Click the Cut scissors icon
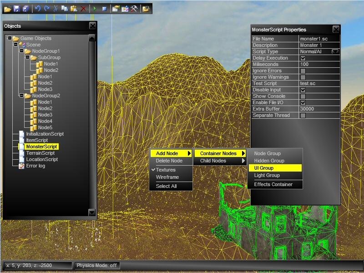This screenshot has height=273, width=364. pyautogui.click(x=56, y=9)
